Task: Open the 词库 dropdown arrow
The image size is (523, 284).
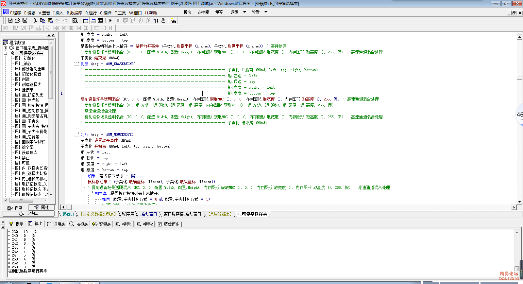Action: (245, 12)
